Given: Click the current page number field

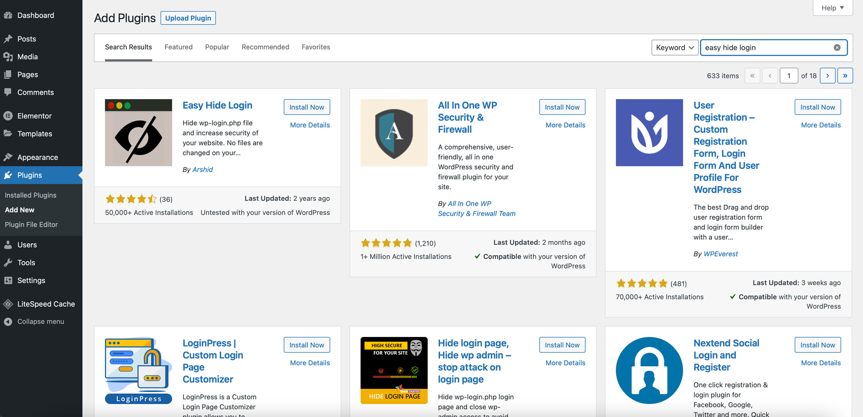Looking at the screenshot, I should click(x=788, y=76).
